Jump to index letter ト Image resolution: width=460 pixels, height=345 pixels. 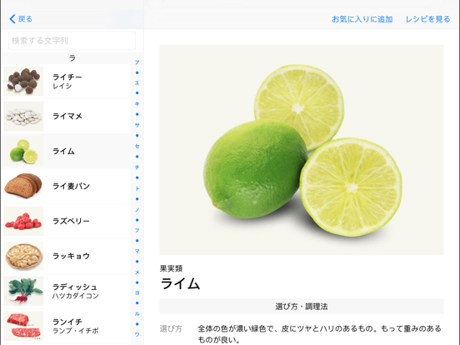[x=137, y=188]
